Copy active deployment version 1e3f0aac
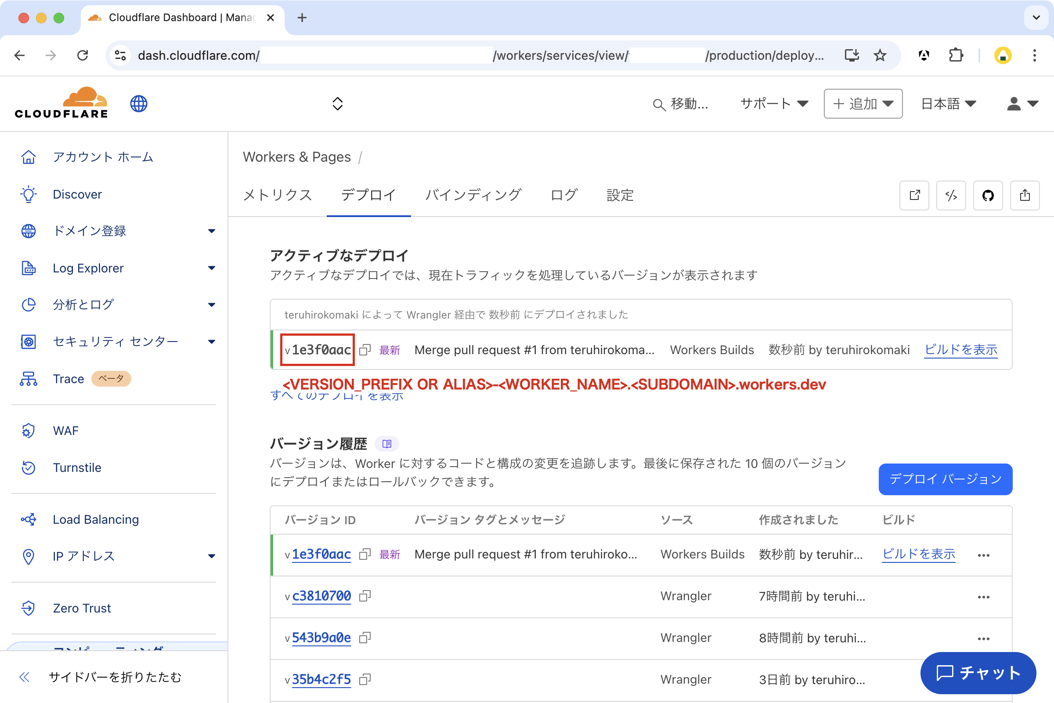This screenshot has height=703, width=1054. tap(365, 350)
